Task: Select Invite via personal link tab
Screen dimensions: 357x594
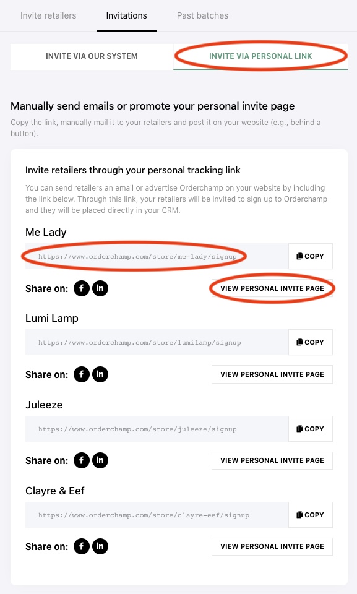Action: pos(260,56)
